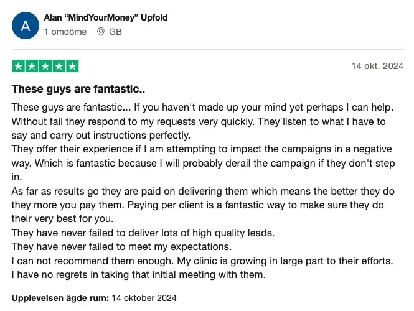Click the second green rating star
This screenshot has height=311, width=414.
click(x=32, y=66)
